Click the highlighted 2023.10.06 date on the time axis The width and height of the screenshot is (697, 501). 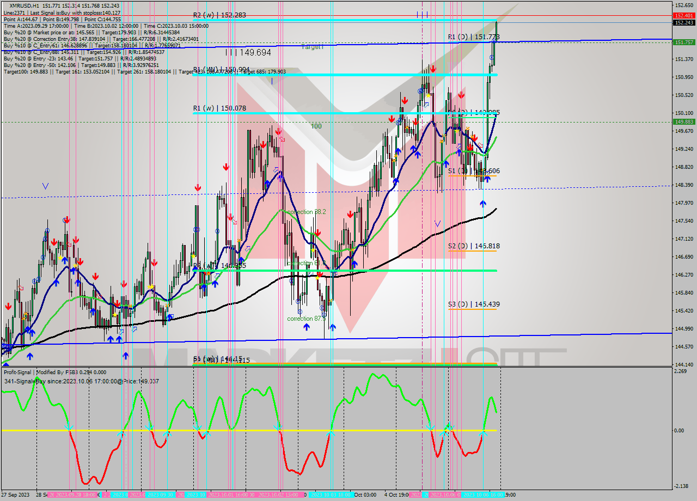441,497
